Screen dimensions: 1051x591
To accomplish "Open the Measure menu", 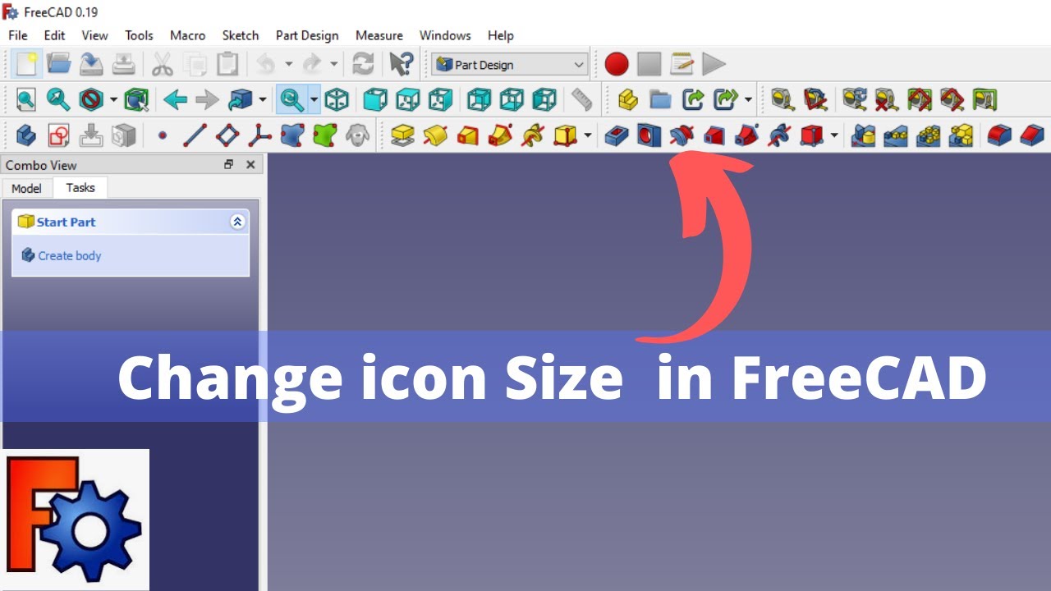I will (379, 35).
